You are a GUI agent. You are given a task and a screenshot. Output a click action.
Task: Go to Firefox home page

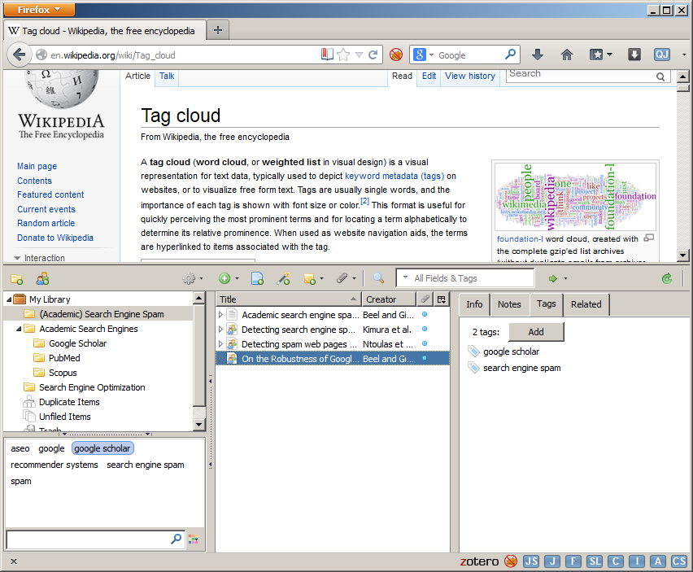tap(567, 55)
